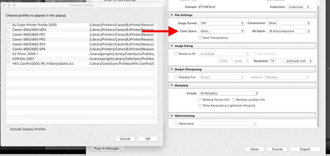Enable Resize to Fit checkbox
Image resolution: width=330 pixels, height=156 pixels.
click(x=176, y=54)
